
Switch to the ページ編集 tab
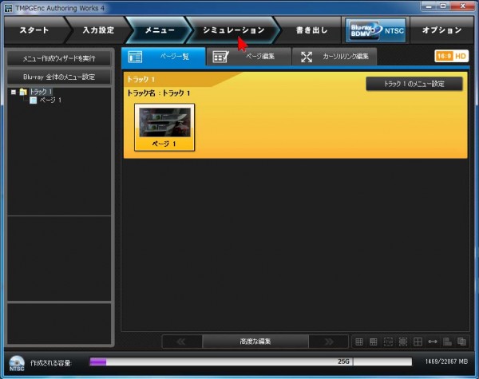[248, 57]
